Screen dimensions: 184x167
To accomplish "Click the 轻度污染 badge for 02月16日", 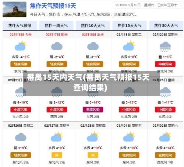I will (x=21, y=64).
